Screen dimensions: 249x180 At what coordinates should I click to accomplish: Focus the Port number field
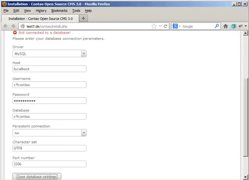point(49,164)
